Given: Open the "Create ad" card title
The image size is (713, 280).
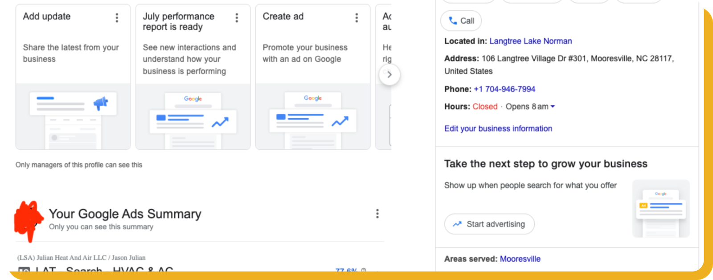Looking at the screenshot, I should click(283, 16).
